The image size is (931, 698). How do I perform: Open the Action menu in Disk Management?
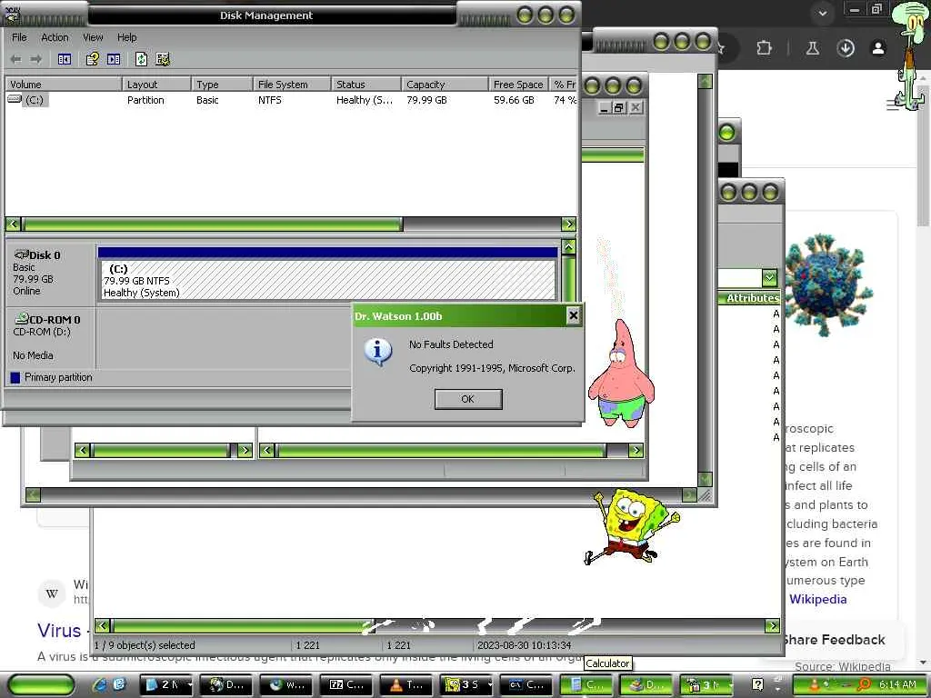coord(55,37)
